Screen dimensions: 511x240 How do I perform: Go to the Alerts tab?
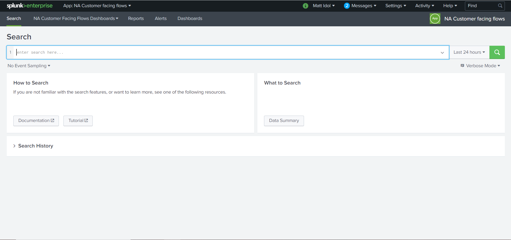pyautogui.click(x=161, y=18)
